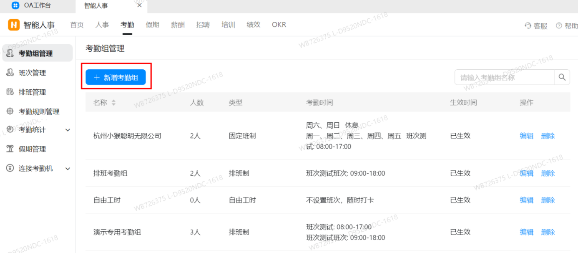Select the 考勤规则管理 gear icon
578x253 pixels.
[x=9, y=111]
